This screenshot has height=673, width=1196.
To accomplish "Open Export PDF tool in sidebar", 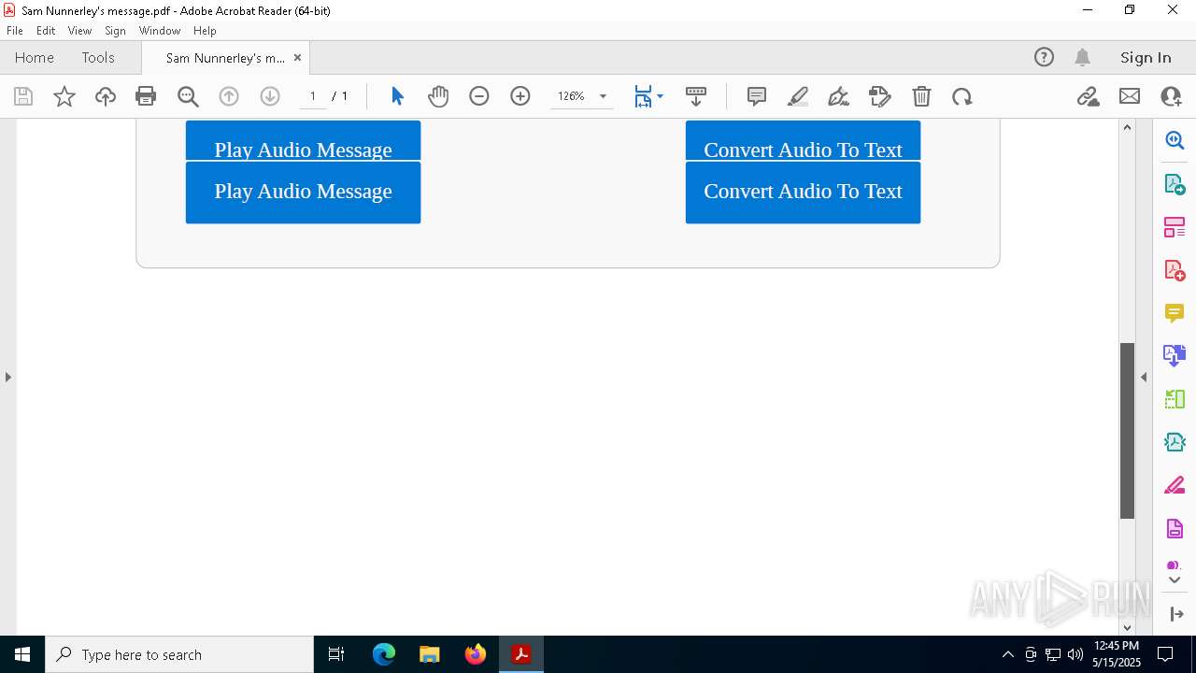I will (x=1175, y=183).
